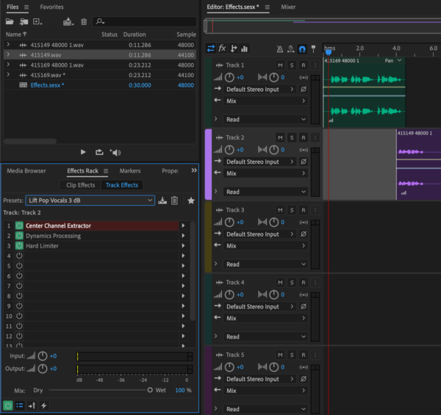Adjust the Effects Rack Input gain knob
Screen dimensions: 441x415
(x=43, y=356)
